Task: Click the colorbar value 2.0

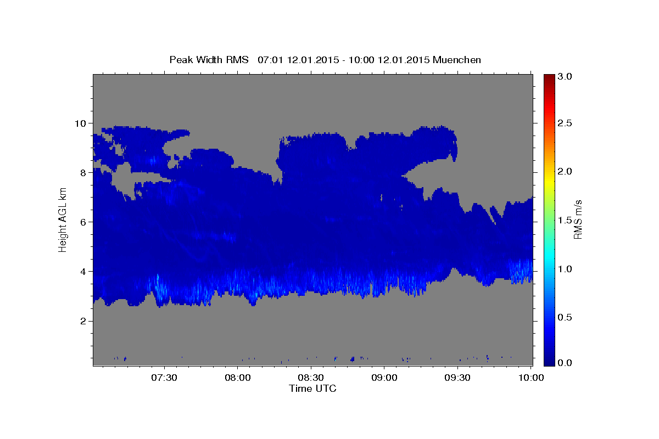Action: [566, 171]
